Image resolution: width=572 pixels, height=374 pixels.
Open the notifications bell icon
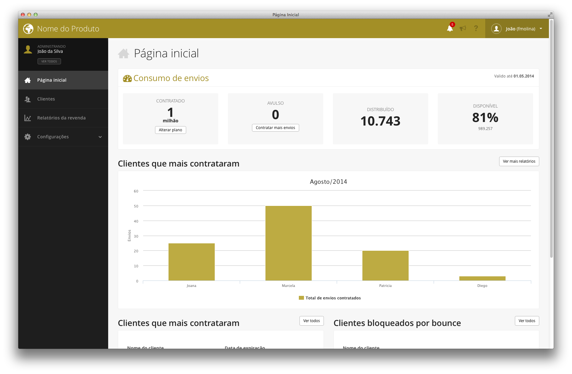(450, 28)
